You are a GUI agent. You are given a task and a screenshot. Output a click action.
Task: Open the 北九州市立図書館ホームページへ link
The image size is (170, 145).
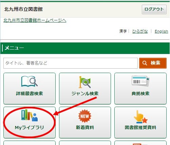35,20
